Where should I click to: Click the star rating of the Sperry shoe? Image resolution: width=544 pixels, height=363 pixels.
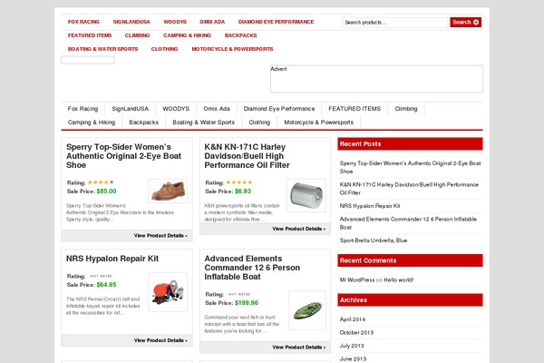pos(101,182)
